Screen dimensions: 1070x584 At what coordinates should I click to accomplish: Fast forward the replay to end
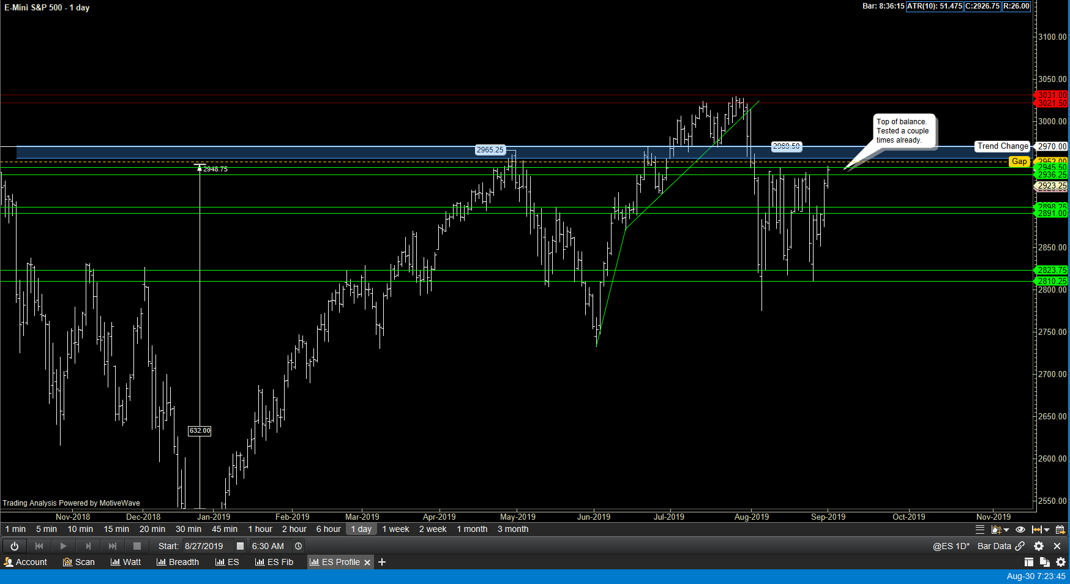113,546
